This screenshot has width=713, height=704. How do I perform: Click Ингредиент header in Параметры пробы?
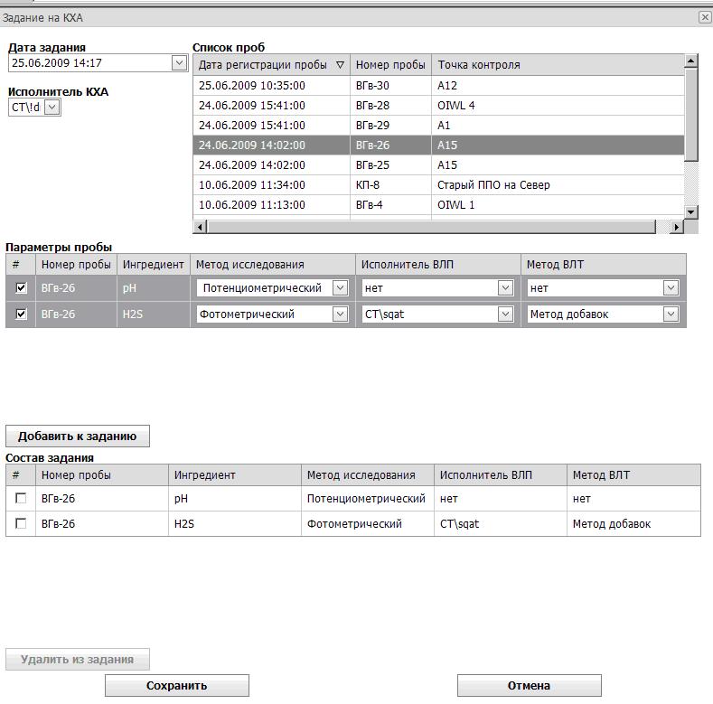pyautogui.click(x=154, y=265)
